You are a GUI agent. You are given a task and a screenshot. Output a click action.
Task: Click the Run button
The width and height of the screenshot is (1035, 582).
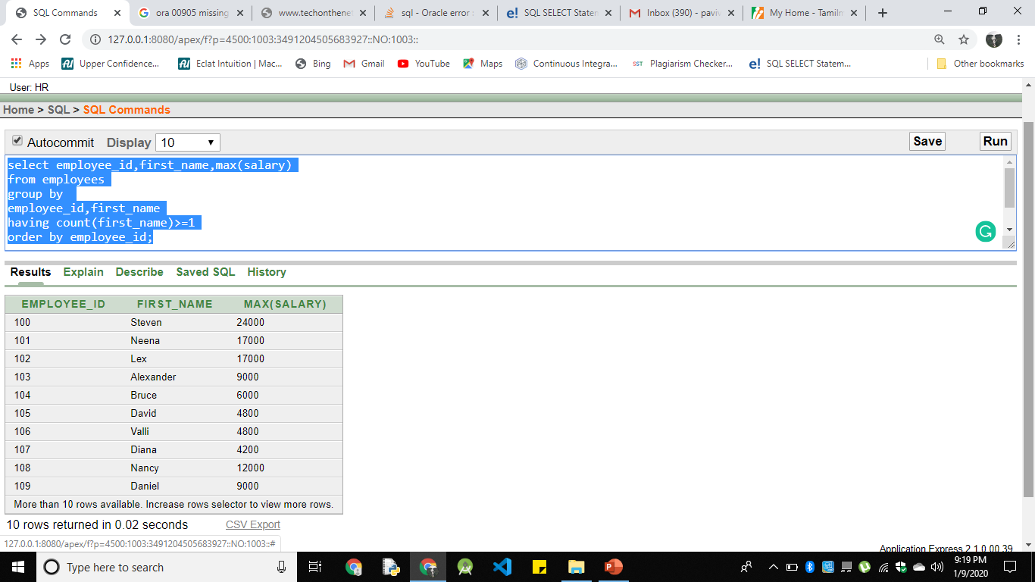[995, 141]
